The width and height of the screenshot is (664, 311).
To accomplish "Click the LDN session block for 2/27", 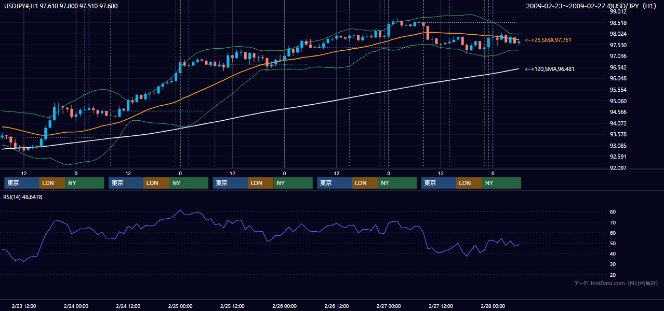I will pos(469,183).
